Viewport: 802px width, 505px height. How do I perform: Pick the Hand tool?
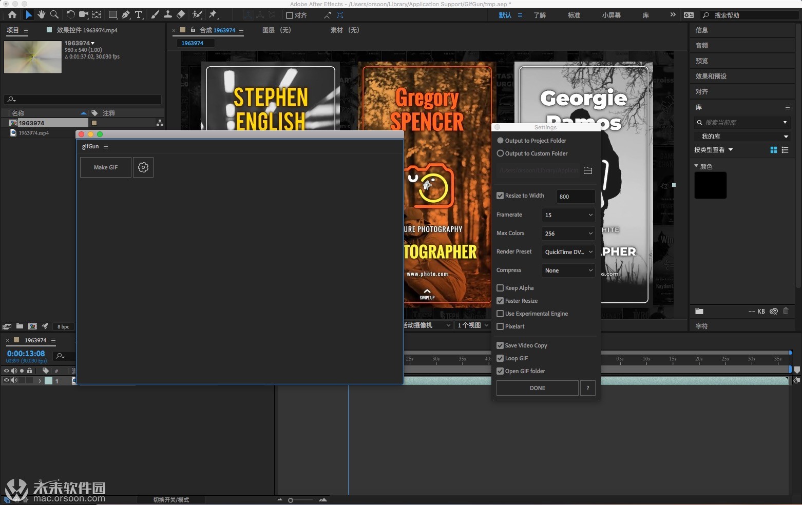pyautogui.click(x=42, y=15)
